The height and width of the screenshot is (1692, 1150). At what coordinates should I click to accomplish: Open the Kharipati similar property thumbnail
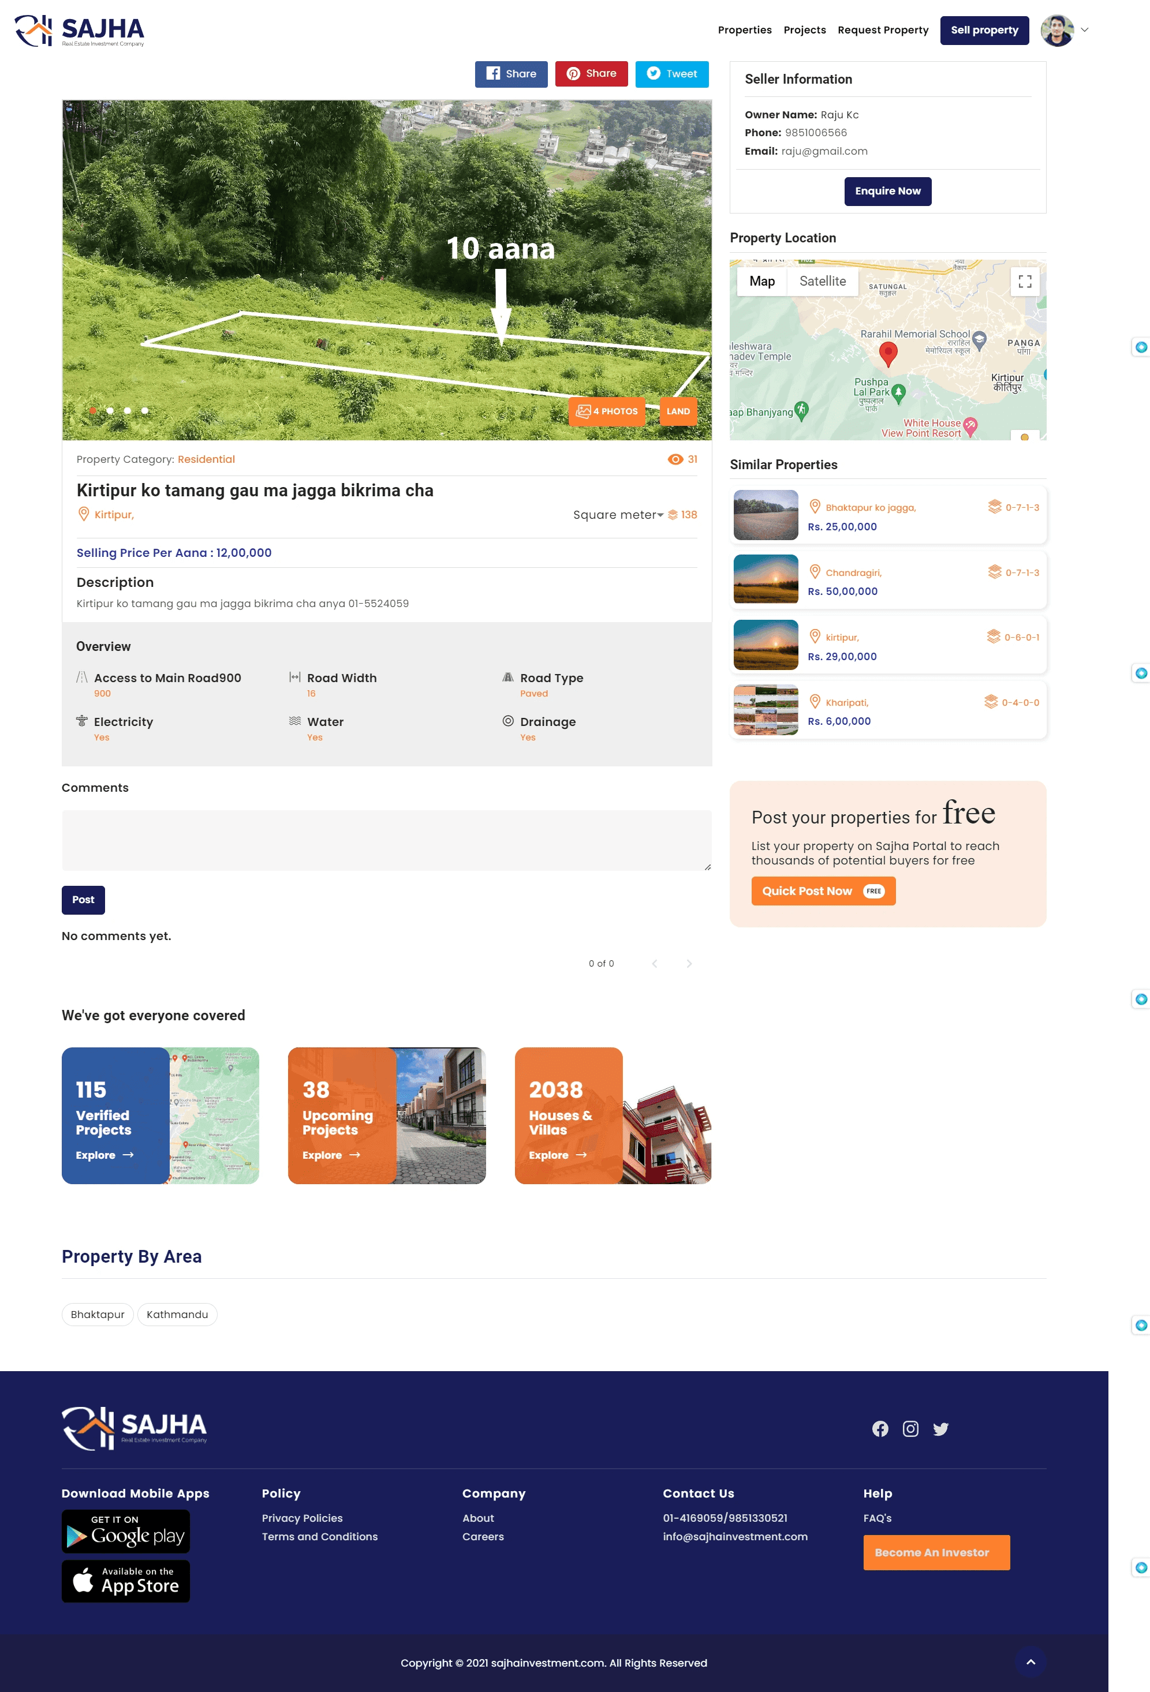tap(765, 710)
